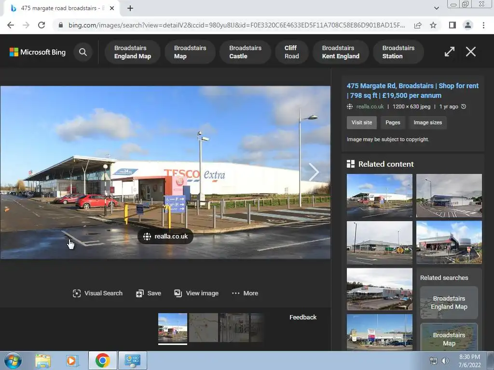Viewport: 494px width, 370px height.
Task: Show next image with right chevron
Action: pos(314,172)
